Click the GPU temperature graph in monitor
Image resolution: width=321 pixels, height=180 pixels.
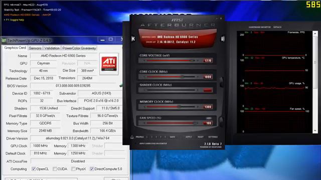(x=274, y=69)
